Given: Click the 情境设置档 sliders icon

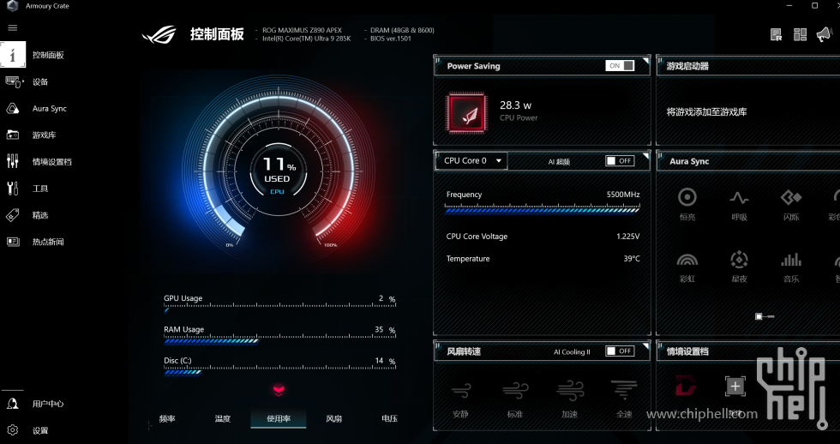Looking at the screenshot, I should [13, 161].
